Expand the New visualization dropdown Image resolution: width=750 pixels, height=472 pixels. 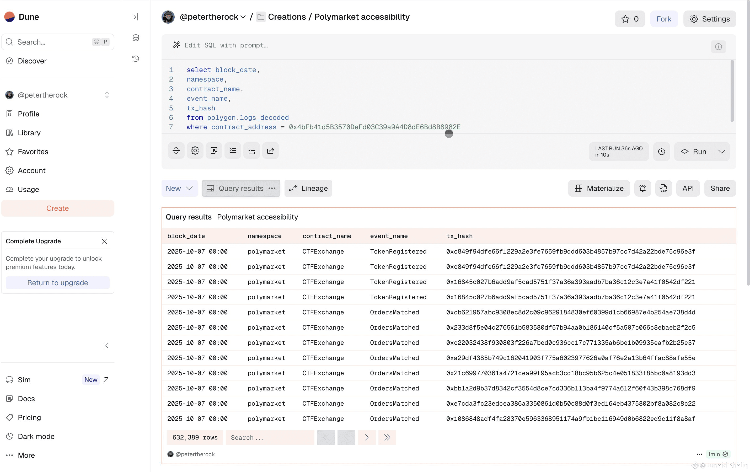click(x=179, y=188)
